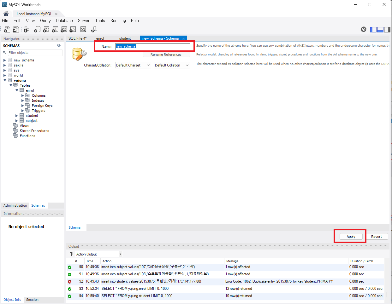Close the new_schema - Schema tab

pos(183,39)
